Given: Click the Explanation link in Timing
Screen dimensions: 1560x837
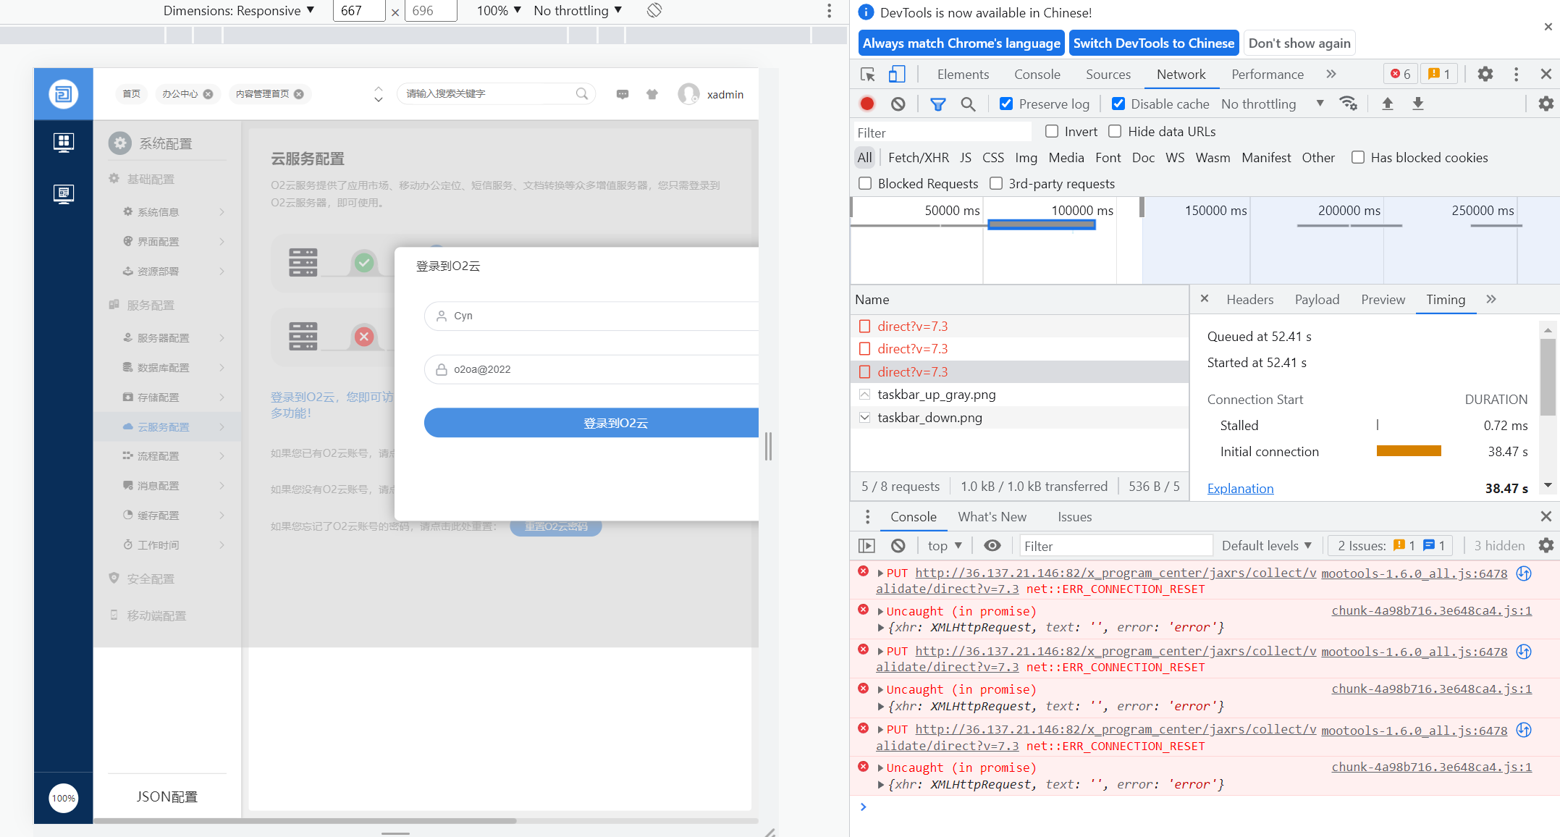Looking at the screenshot, I should [1240, 488].
